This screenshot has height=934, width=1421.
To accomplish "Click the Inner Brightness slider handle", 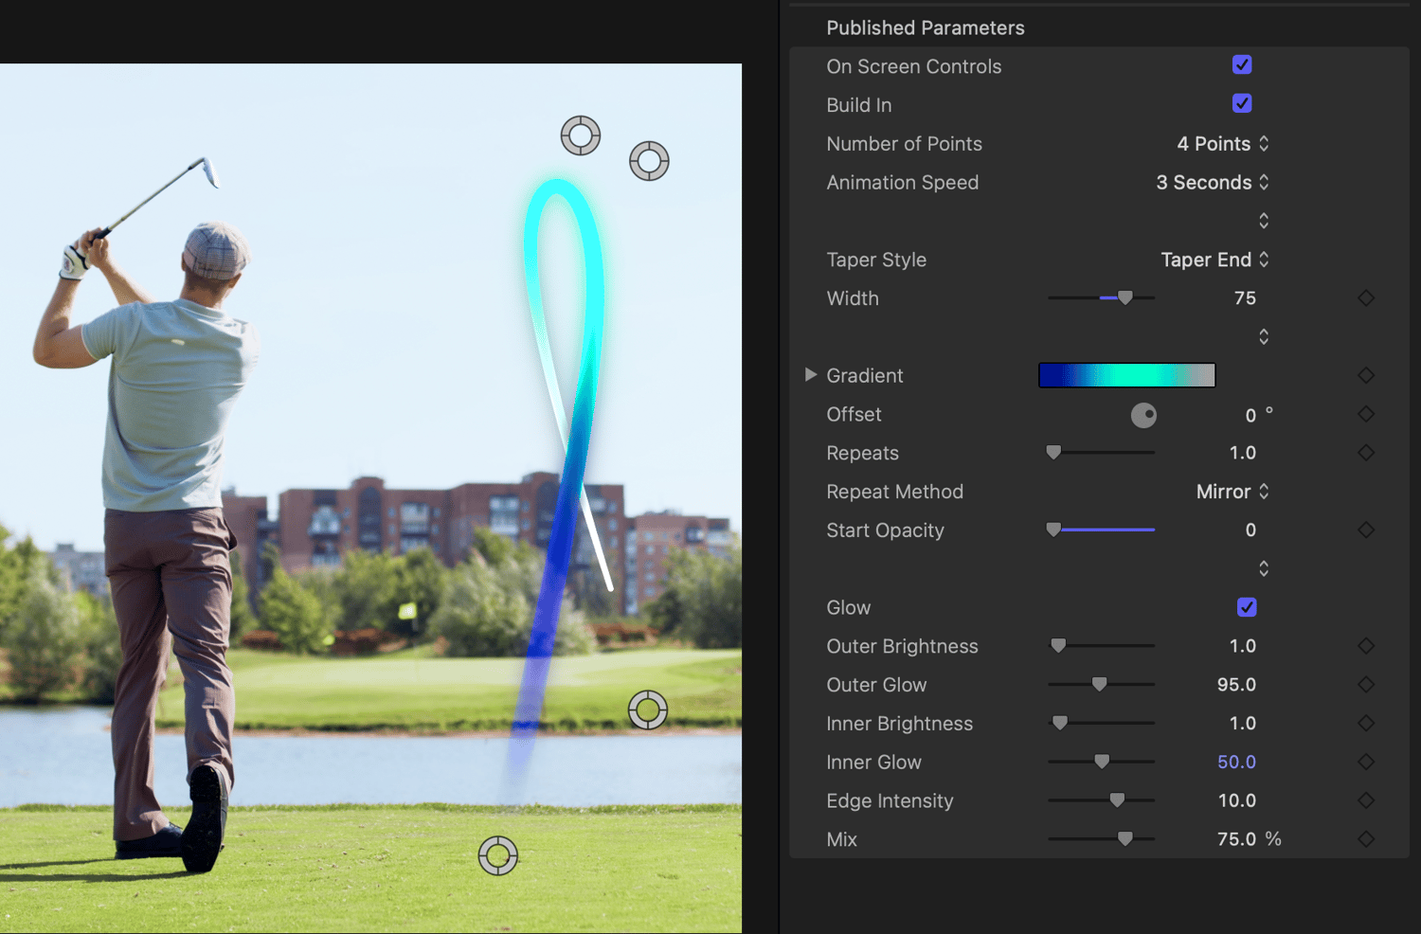I will (x=1060, y=724).
